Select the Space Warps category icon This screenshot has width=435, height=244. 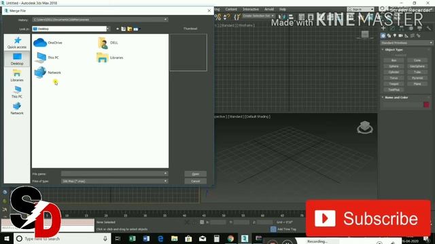pos(413,36)
